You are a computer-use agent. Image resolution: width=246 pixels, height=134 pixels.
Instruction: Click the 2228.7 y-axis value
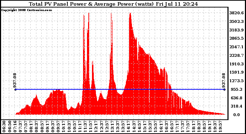point(236,55)
